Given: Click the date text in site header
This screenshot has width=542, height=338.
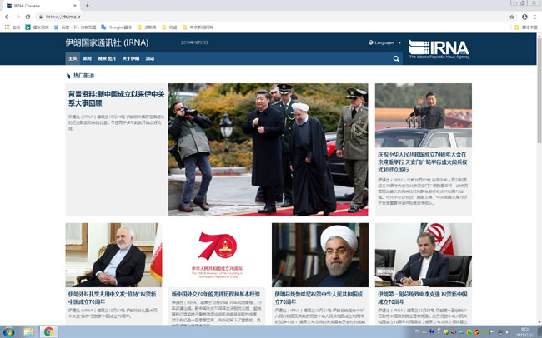Looking at the screenshot, I should 194,42.
